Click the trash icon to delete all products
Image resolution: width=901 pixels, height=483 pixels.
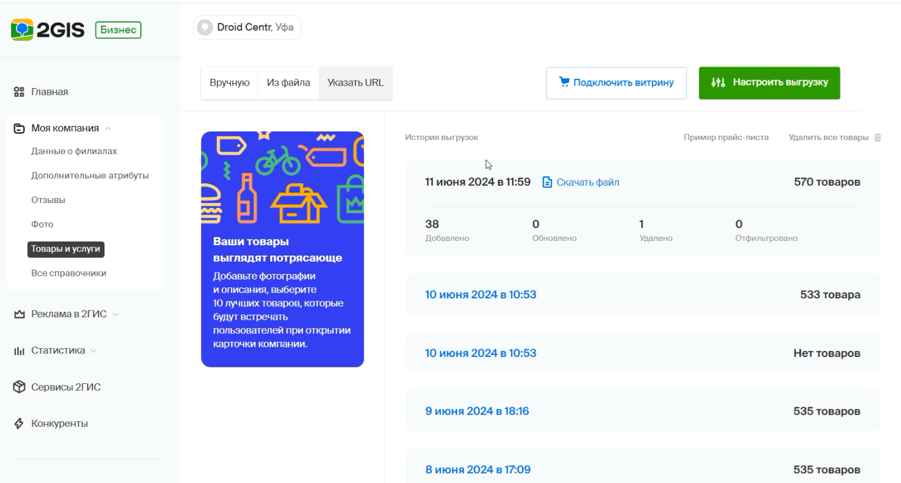click(x=877, y=138)
